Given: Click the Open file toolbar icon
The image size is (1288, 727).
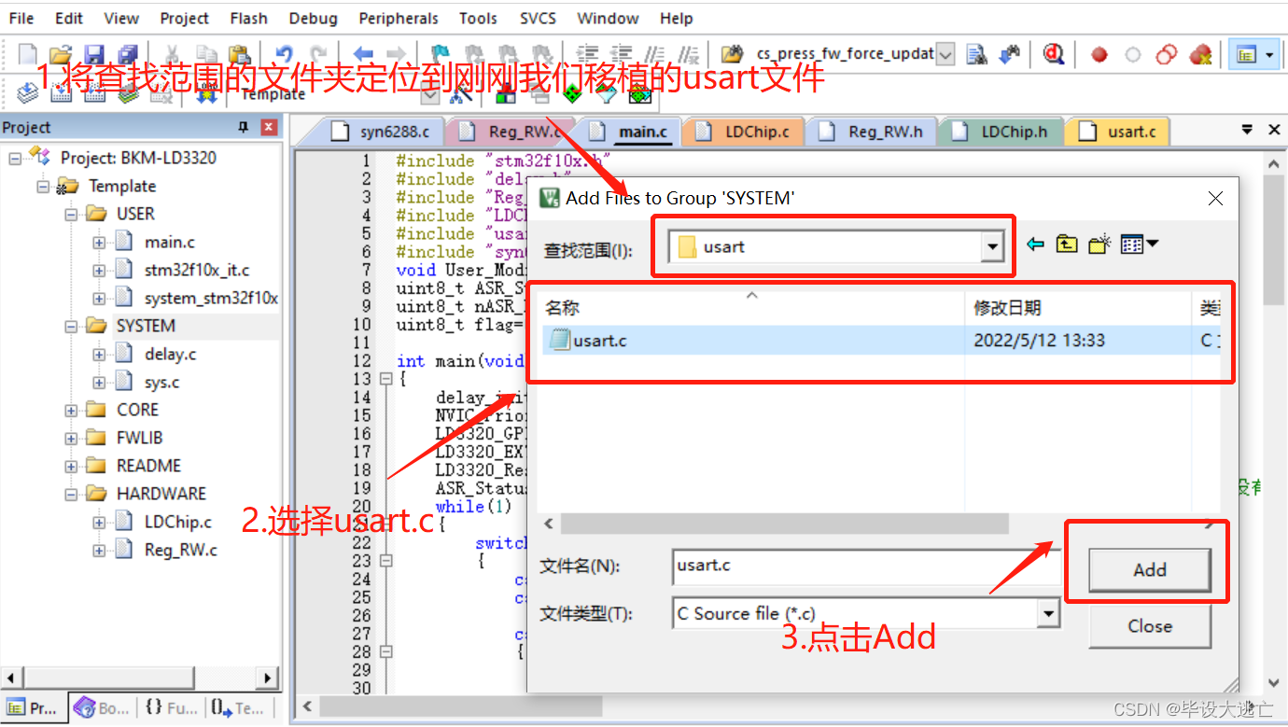Looking at the screenshot, I should pos(60,54).
